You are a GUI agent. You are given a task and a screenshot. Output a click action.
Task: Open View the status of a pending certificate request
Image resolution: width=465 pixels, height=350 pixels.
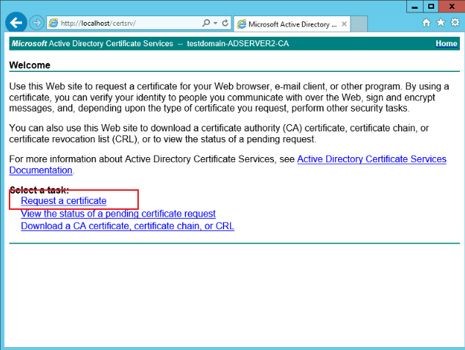coord(118,214)
